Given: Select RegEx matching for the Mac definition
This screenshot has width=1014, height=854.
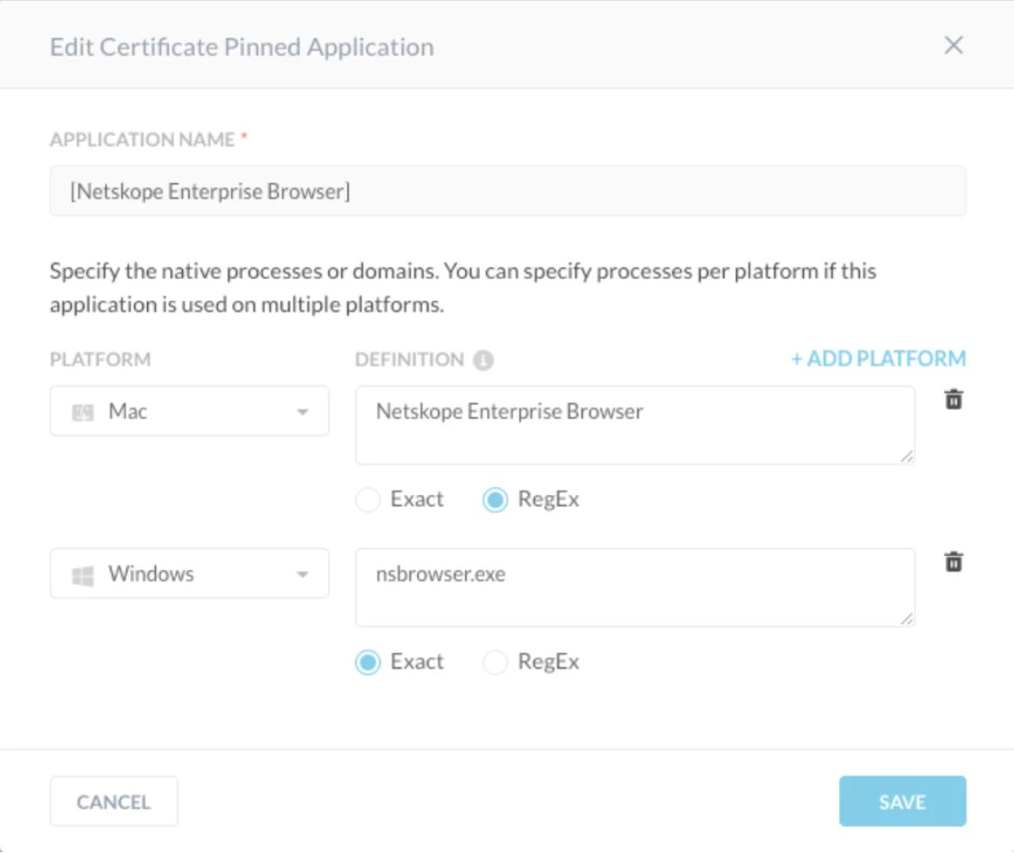Looking at the screenshot, I should 496,499.
